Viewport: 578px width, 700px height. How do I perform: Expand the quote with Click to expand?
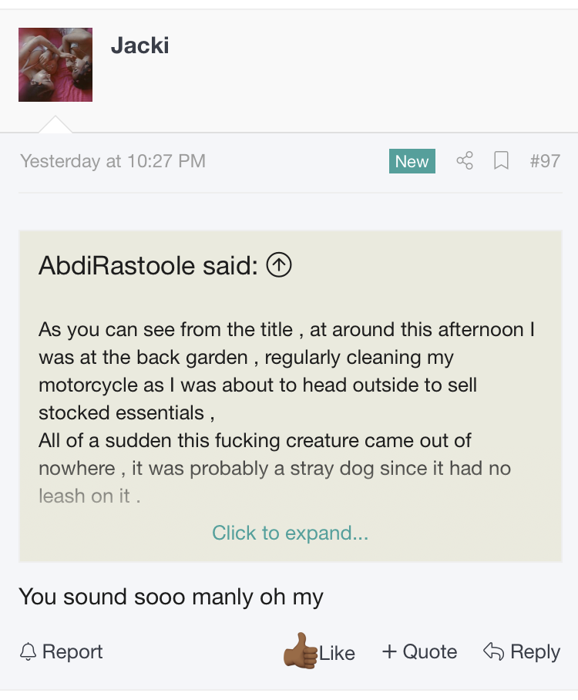tap(290, 533)
